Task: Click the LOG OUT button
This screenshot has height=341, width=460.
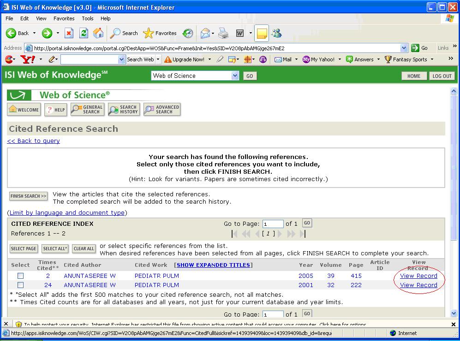Action: click(x=442, y=76)
